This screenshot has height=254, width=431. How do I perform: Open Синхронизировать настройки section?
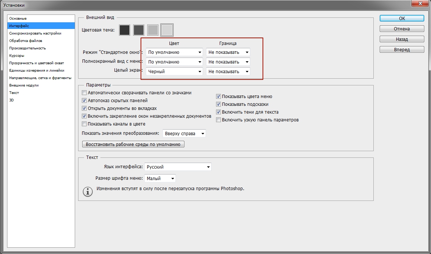point(41,33)
